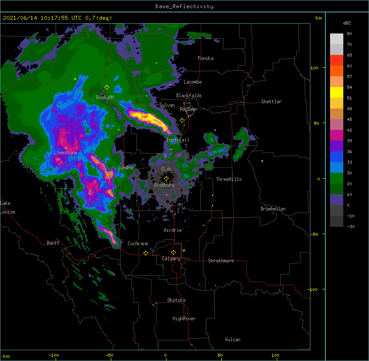369x361 pixels.
Task: Click the yellow diamond marker above Calgary label
Action: pos(173,253)
